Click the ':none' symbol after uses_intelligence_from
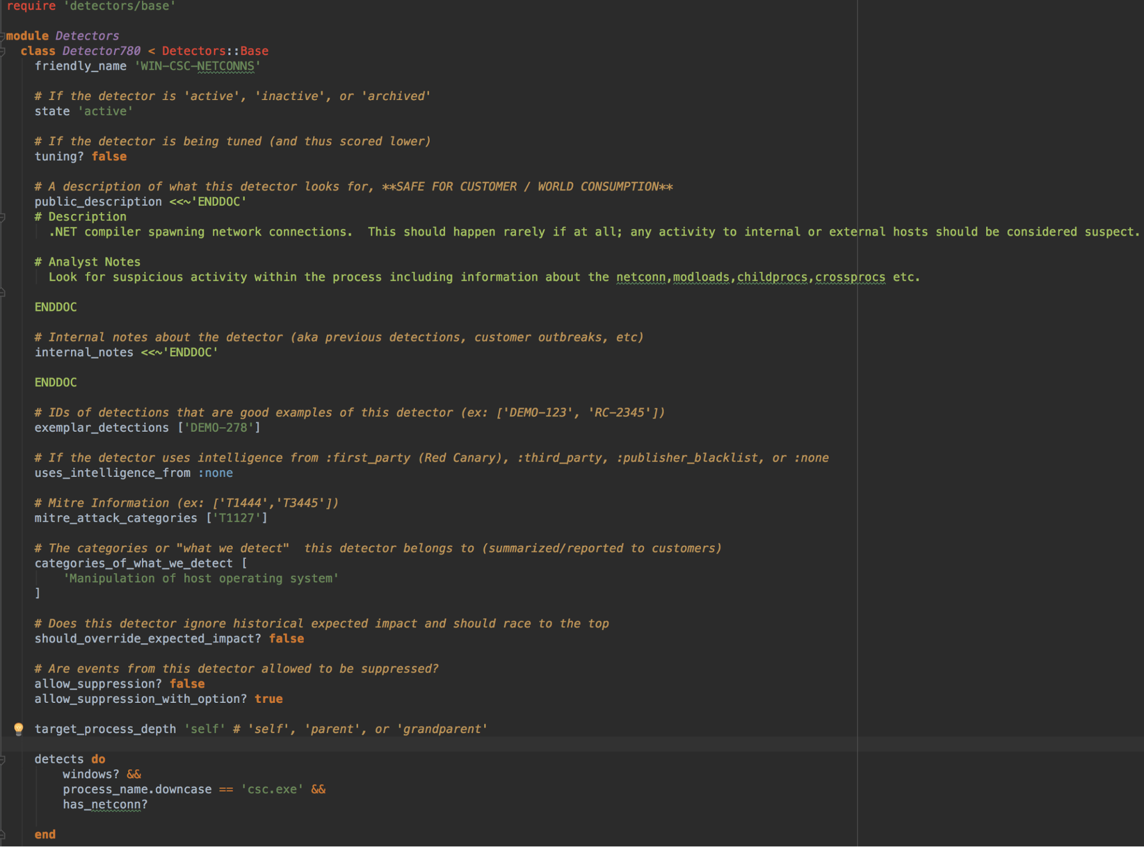The width and height of the screenshot is (1144, 847). point(215,473)
